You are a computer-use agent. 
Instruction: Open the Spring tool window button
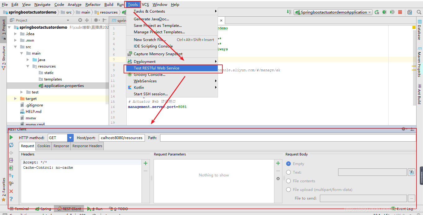(x=43, y=209)
